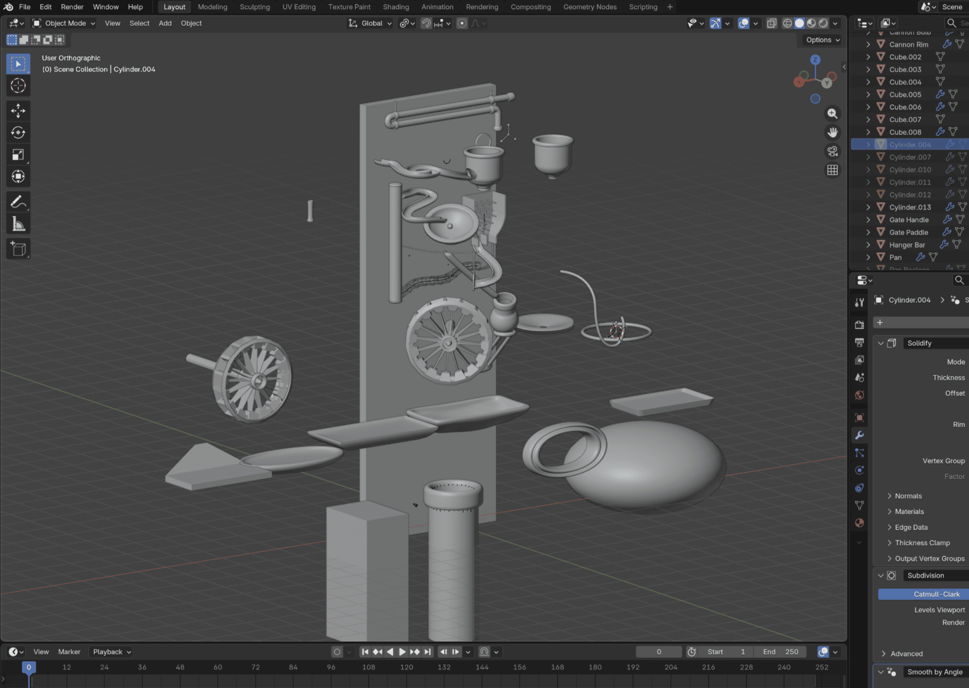The width and height of the screenshot is (969, 688).
Task: Toggle proportional editing button
Action: (x=462, y=23)
